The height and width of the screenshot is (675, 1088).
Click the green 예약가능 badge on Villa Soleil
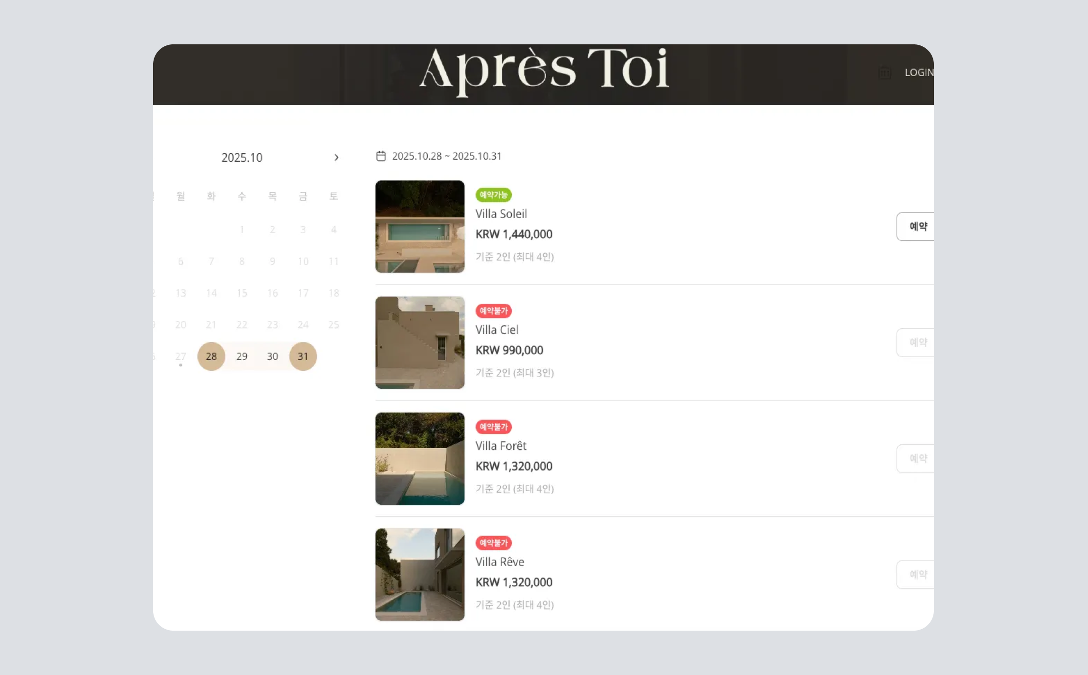(x=494, y=195)
